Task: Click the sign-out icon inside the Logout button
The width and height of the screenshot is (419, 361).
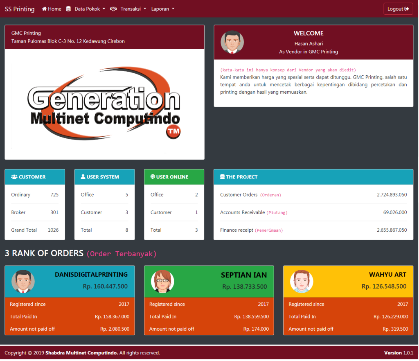Action: coord(407,9)
